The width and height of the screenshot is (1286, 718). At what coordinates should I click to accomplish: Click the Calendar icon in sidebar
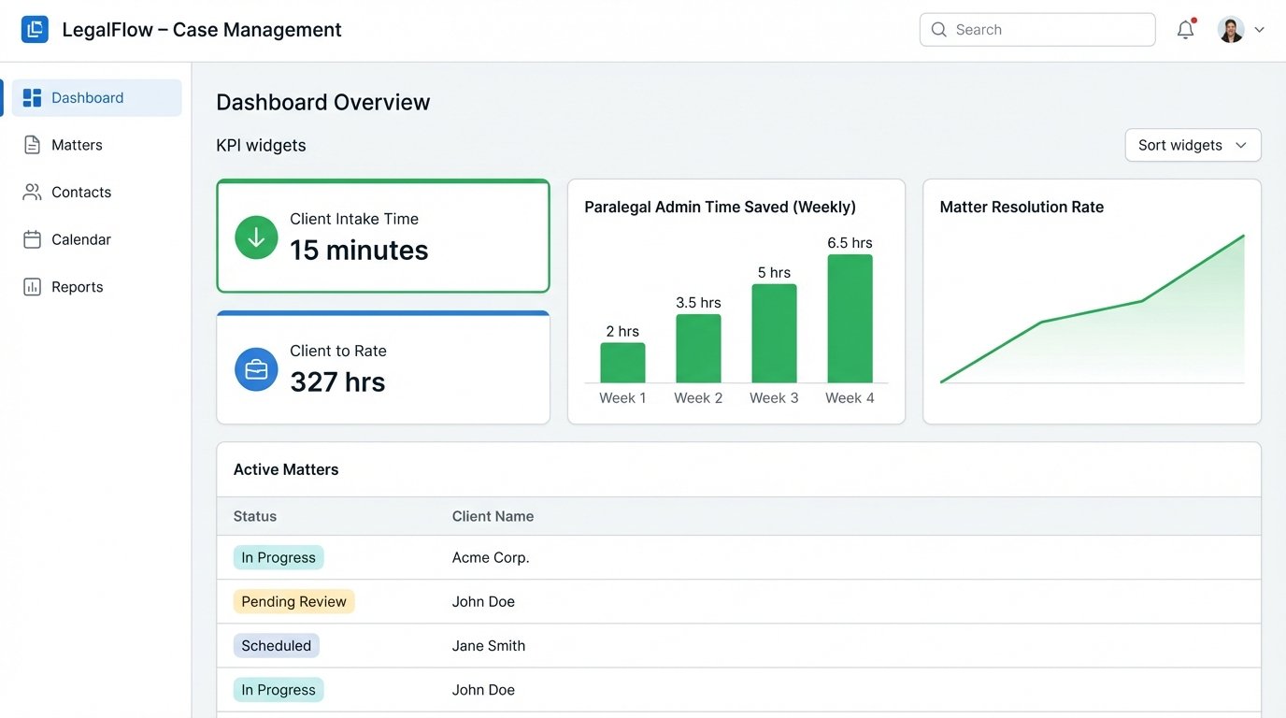32,240
